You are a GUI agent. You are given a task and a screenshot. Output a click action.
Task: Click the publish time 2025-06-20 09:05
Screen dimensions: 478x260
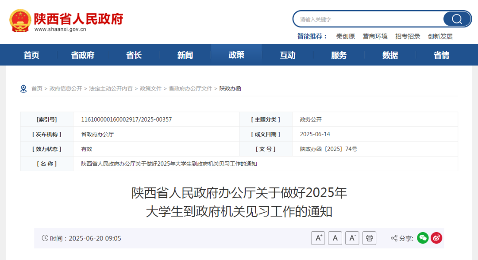[95, 238]
